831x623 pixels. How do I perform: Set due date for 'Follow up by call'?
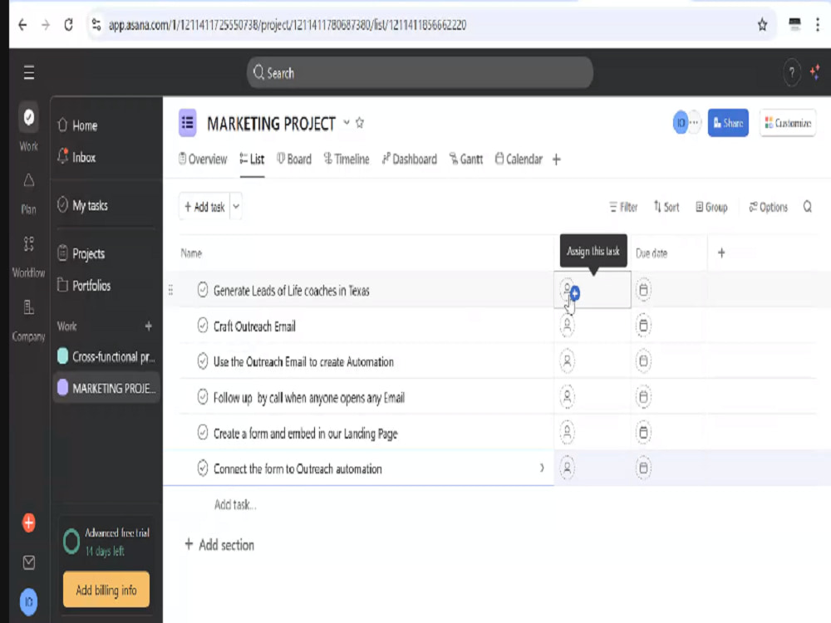coord(643,397)
